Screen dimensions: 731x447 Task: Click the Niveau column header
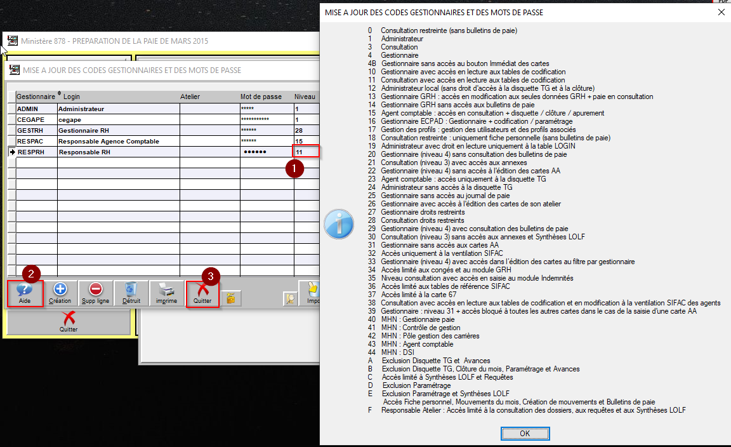(304, 97)
